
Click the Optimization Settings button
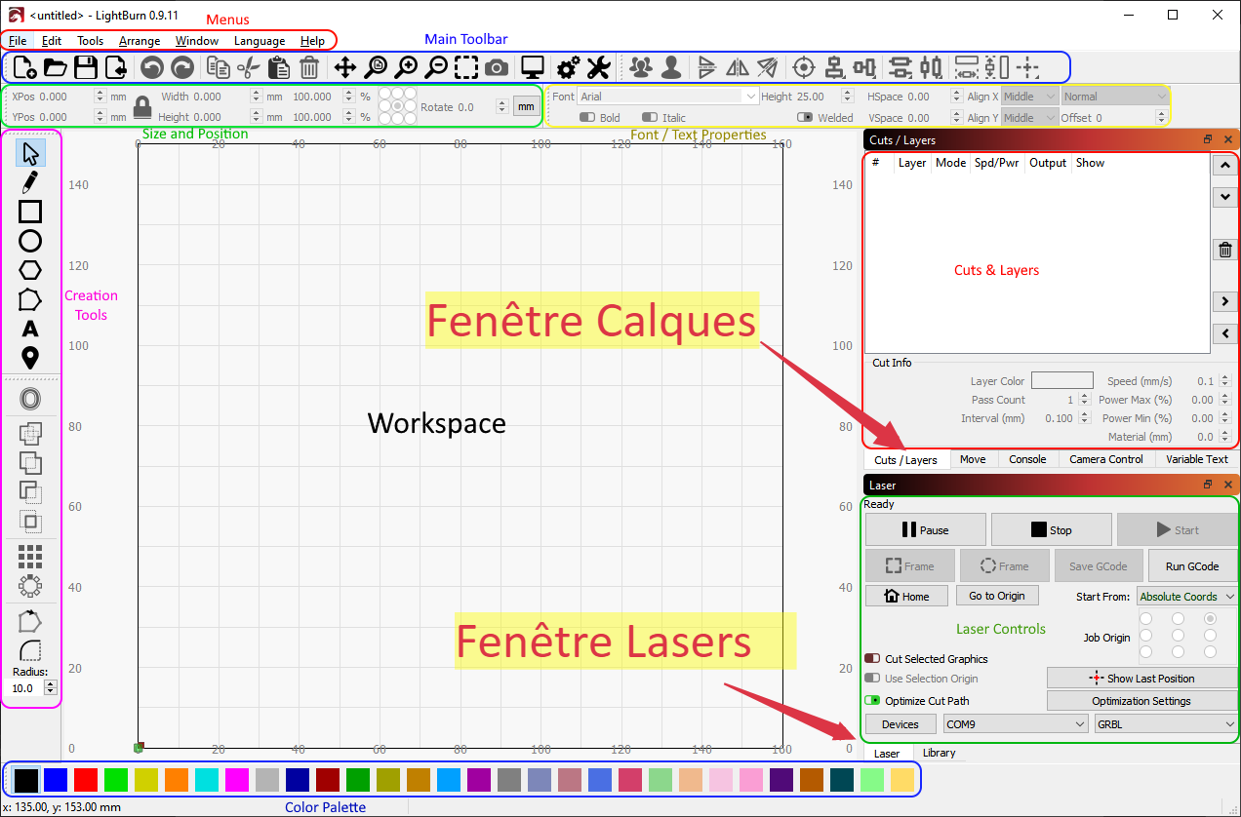(x=1141, y=701)
